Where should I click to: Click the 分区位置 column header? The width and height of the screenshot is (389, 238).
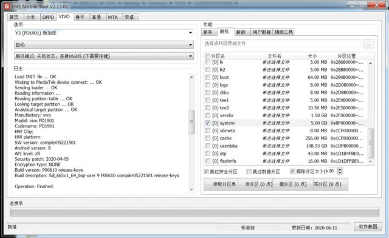coord(346,56)
